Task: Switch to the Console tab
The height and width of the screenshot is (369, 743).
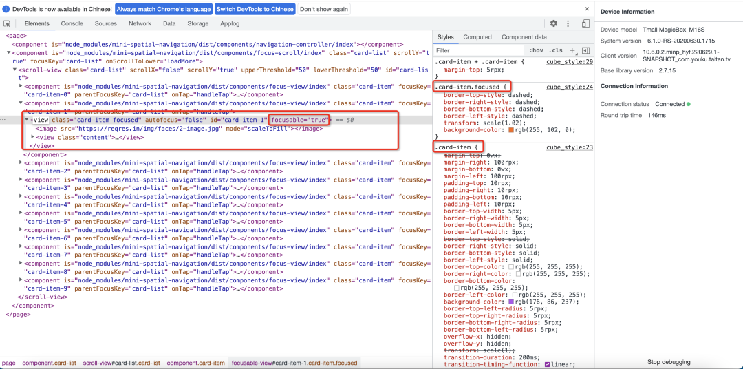Action: (x=72, y=23)
